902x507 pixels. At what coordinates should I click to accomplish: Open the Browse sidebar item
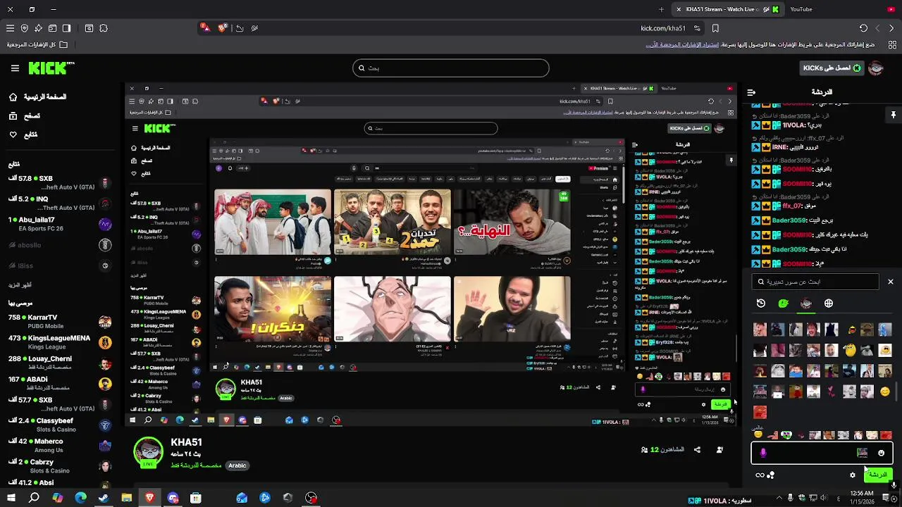coord(25,115)
